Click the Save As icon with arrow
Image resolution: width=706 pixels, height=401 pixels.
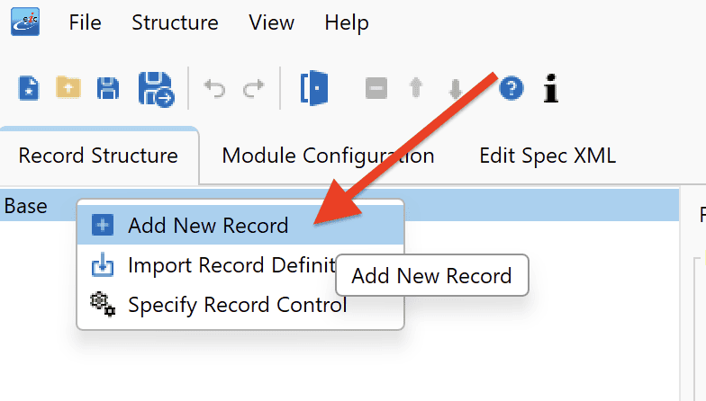coord(157,89)
